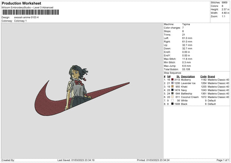Click the Coconut Cream color swatch
Screen dimensions: 231x163
(x=172, y=97)
